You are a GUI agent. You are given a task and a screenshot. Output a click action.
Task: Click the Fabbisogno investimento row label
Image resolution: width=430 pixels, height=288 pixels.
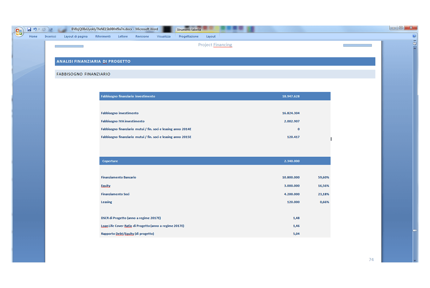[120, 113]
